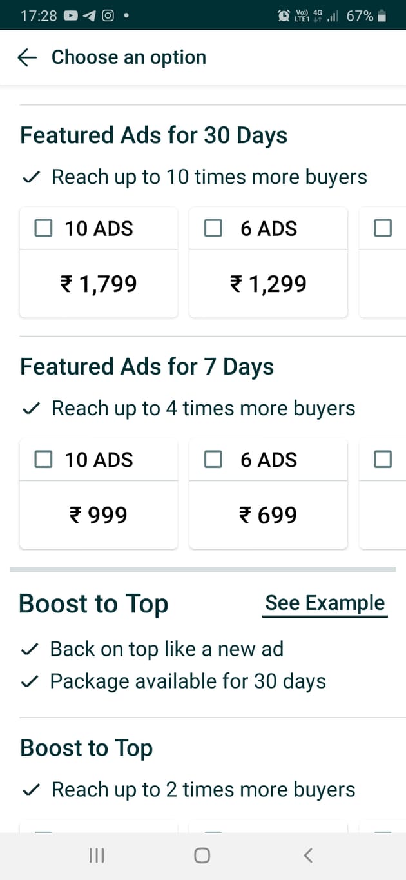
Task: Click the Boost to Top section title
Action: (93, 603)
